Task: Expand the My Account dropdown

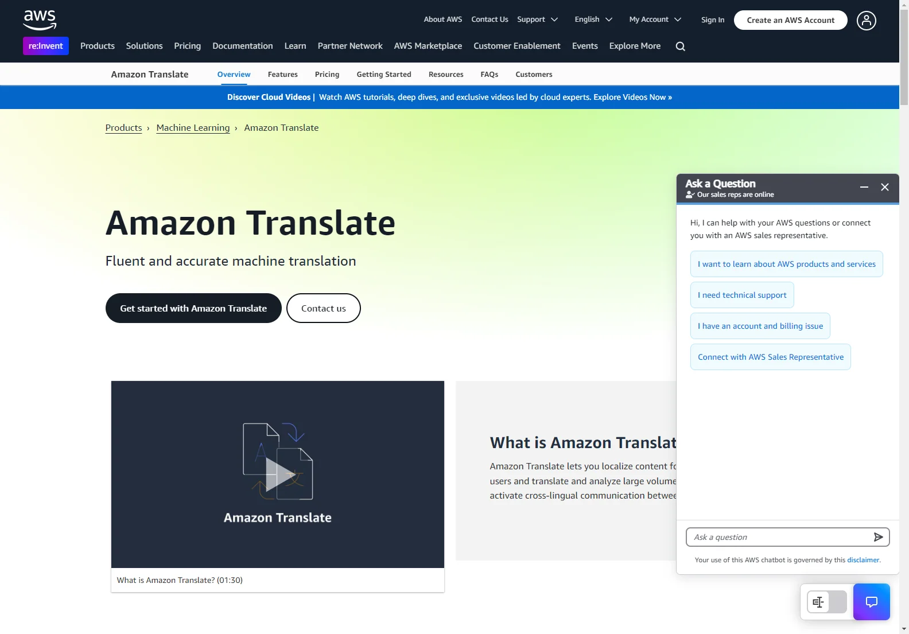Action: pos(655,20)
